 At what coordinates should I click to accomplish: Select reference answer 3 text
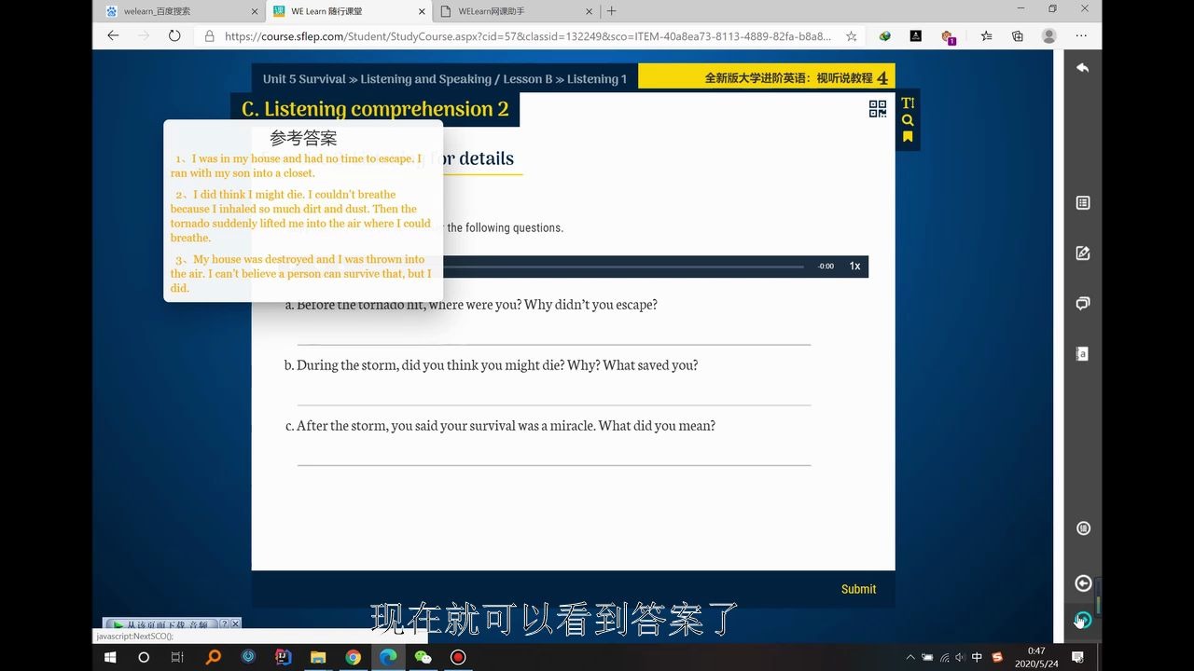point(300,274)
